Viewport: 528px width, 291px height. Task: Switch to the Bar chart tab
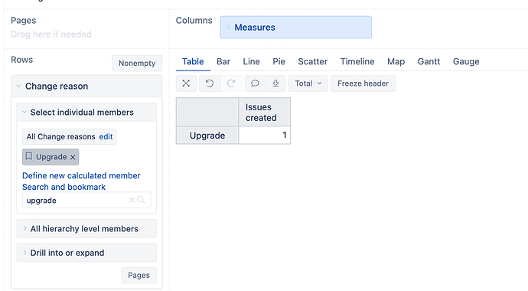pos(223,61)
